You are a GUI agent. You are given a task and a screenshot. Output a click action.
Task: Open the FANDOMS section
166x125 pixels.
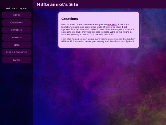pyautogui.click(x=17, y=30)
